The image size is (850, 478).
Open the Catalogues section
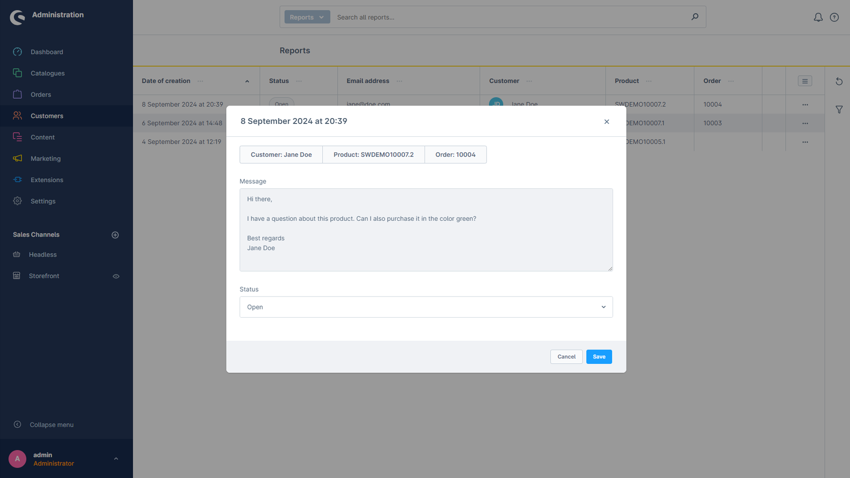(x=47, y=73)
